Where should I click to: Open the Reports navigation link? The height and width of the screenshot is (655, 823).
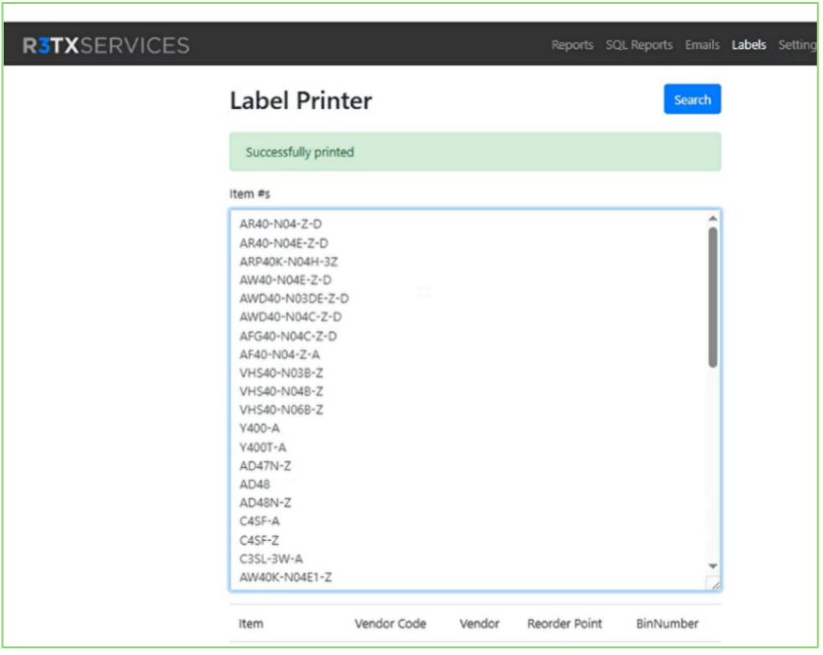point(571,45)
